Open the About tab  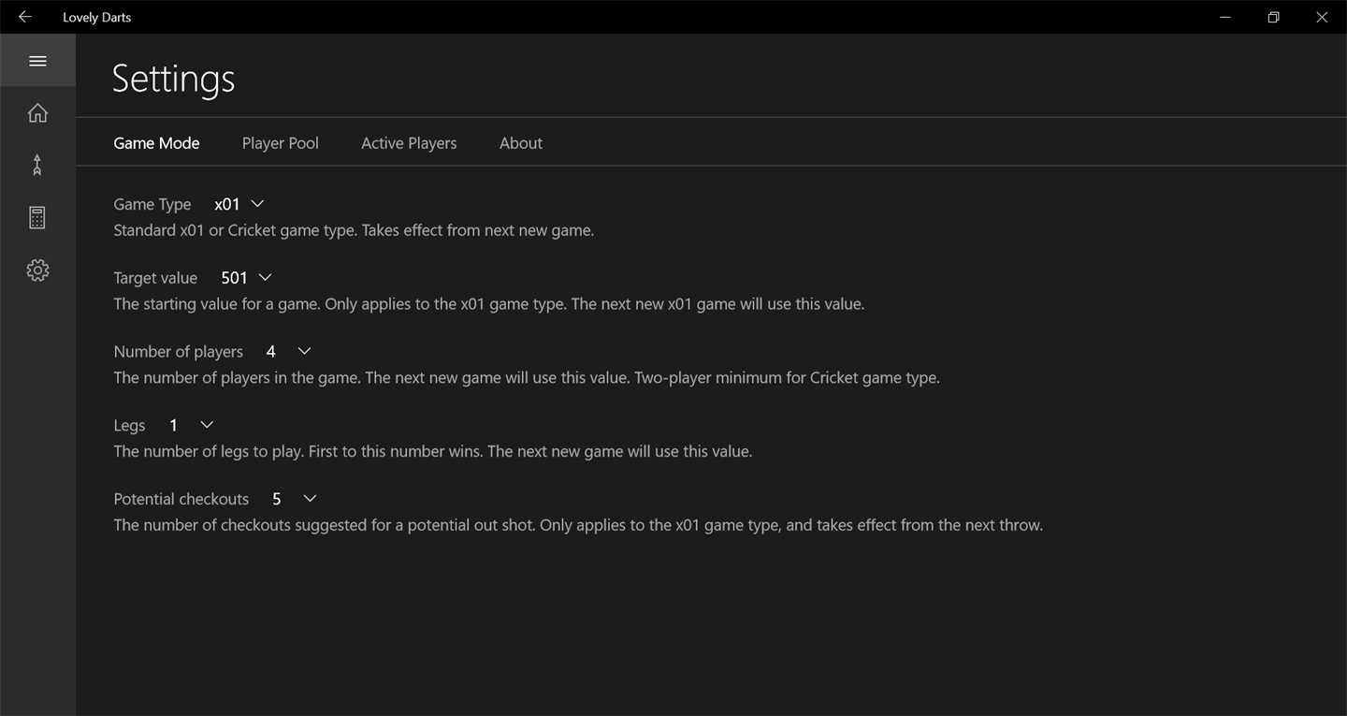(520, 143)
